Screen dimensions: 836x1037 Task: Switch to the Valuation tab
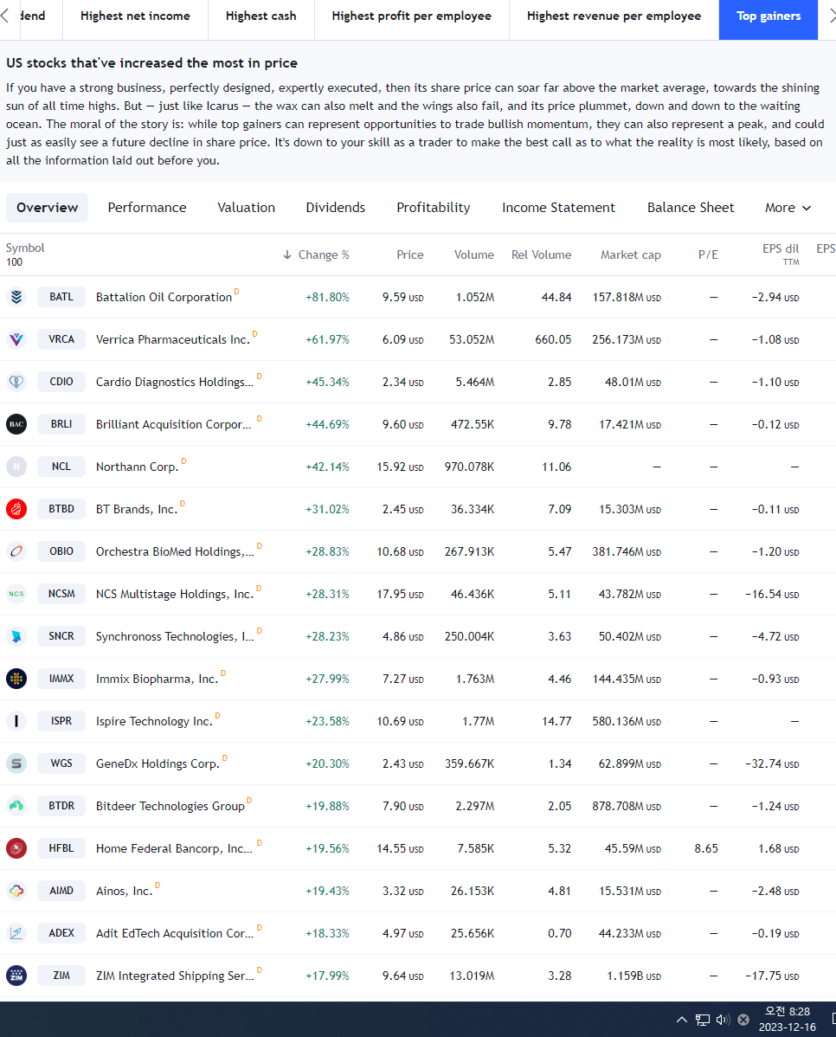pos(246,208)
